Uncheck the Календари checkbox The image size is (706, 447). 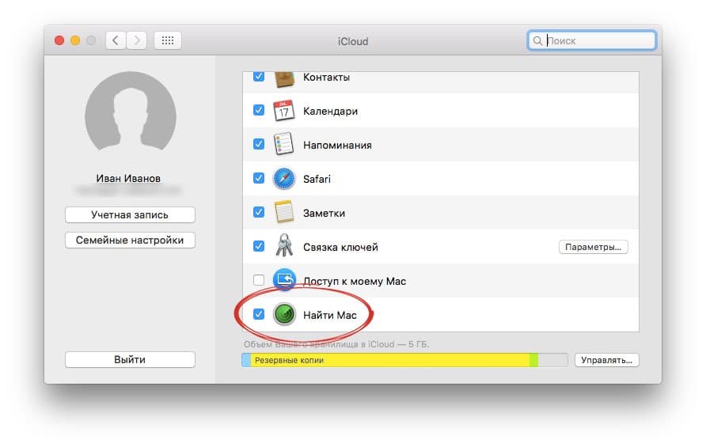[x=259, y=111]
